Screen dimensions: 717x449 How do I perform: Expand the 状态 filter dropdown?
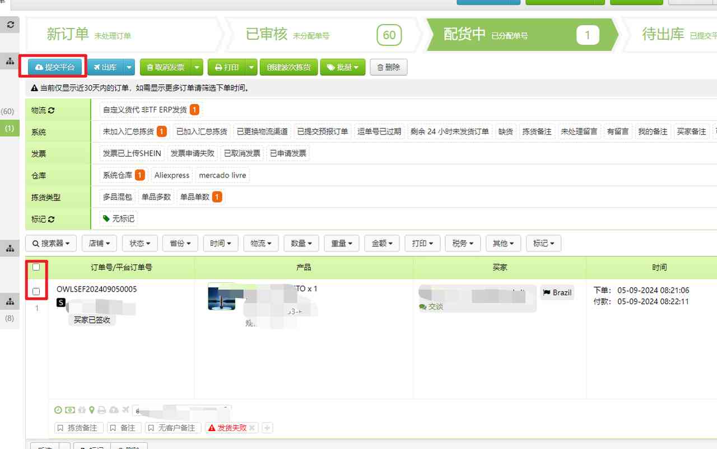(x=139, y=243)
